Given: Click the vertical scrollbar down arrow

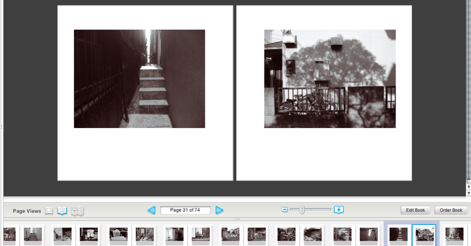Looking at the screenshot, I should point(469,193).
